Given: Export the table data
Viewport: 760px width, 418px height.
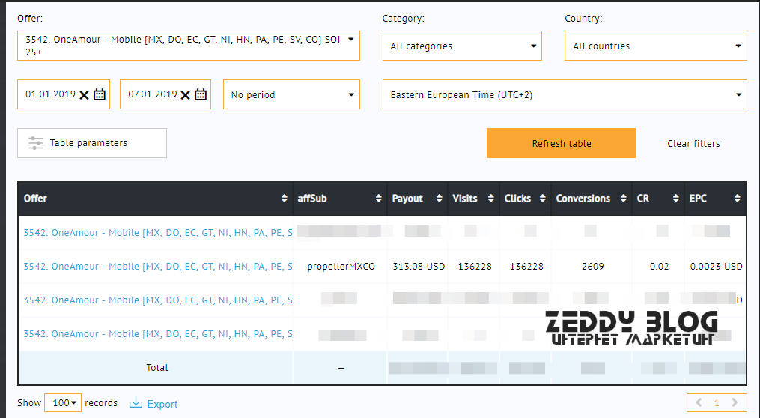Looking at the screenshot, I should (x=153, y=404).
